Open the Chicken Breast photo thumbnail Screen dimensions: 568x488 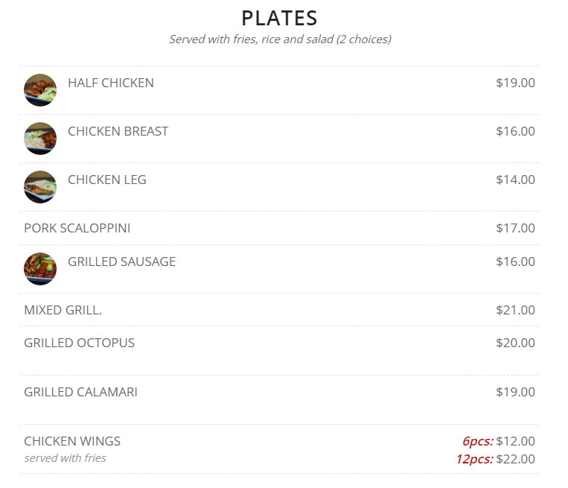point(40,139)
